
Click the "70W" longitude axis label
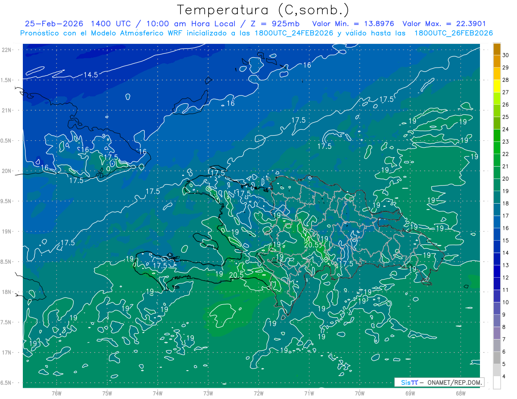(x=360, y=393)
